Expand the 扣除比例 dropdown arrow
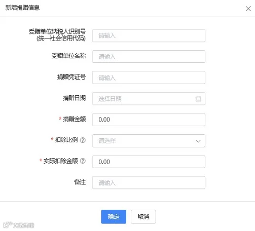Screen dimensions: 255x231 tap(198, 141)
